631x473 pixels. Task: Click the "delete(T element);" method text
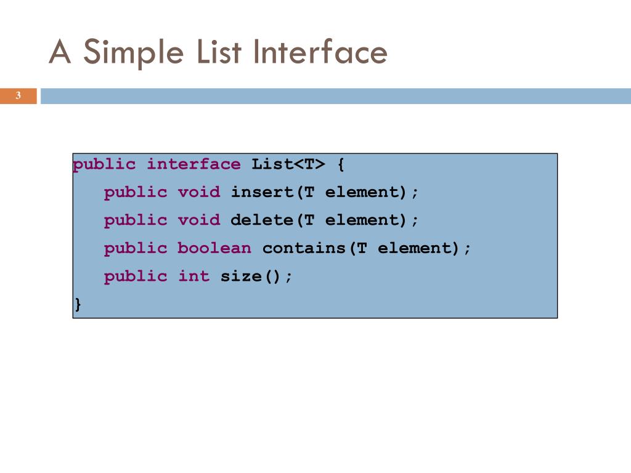pyautogui.click(x=325, y=220)
